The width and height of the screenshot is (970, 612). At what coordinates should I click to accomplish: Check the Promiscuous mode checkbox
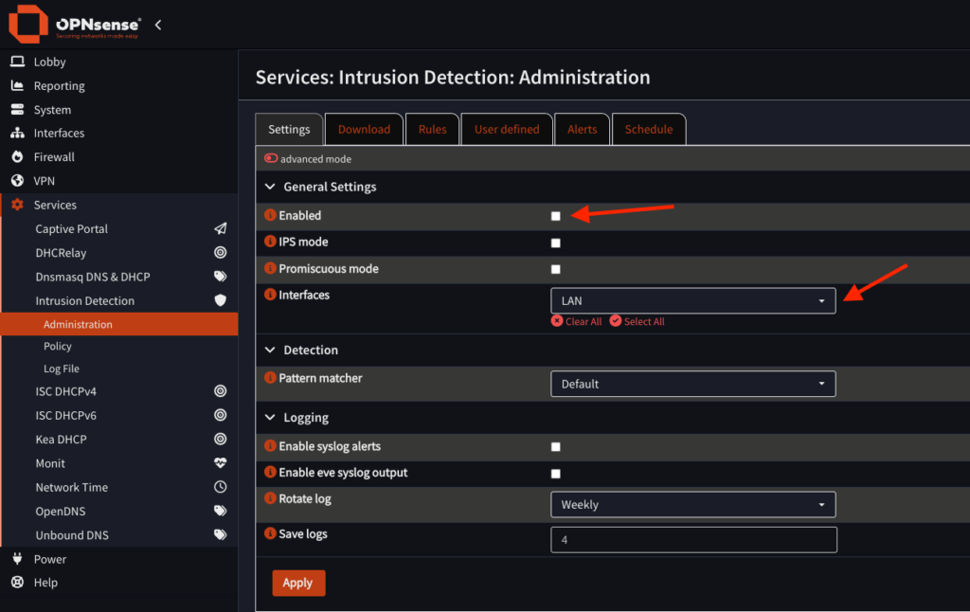(x=555, y=269)
